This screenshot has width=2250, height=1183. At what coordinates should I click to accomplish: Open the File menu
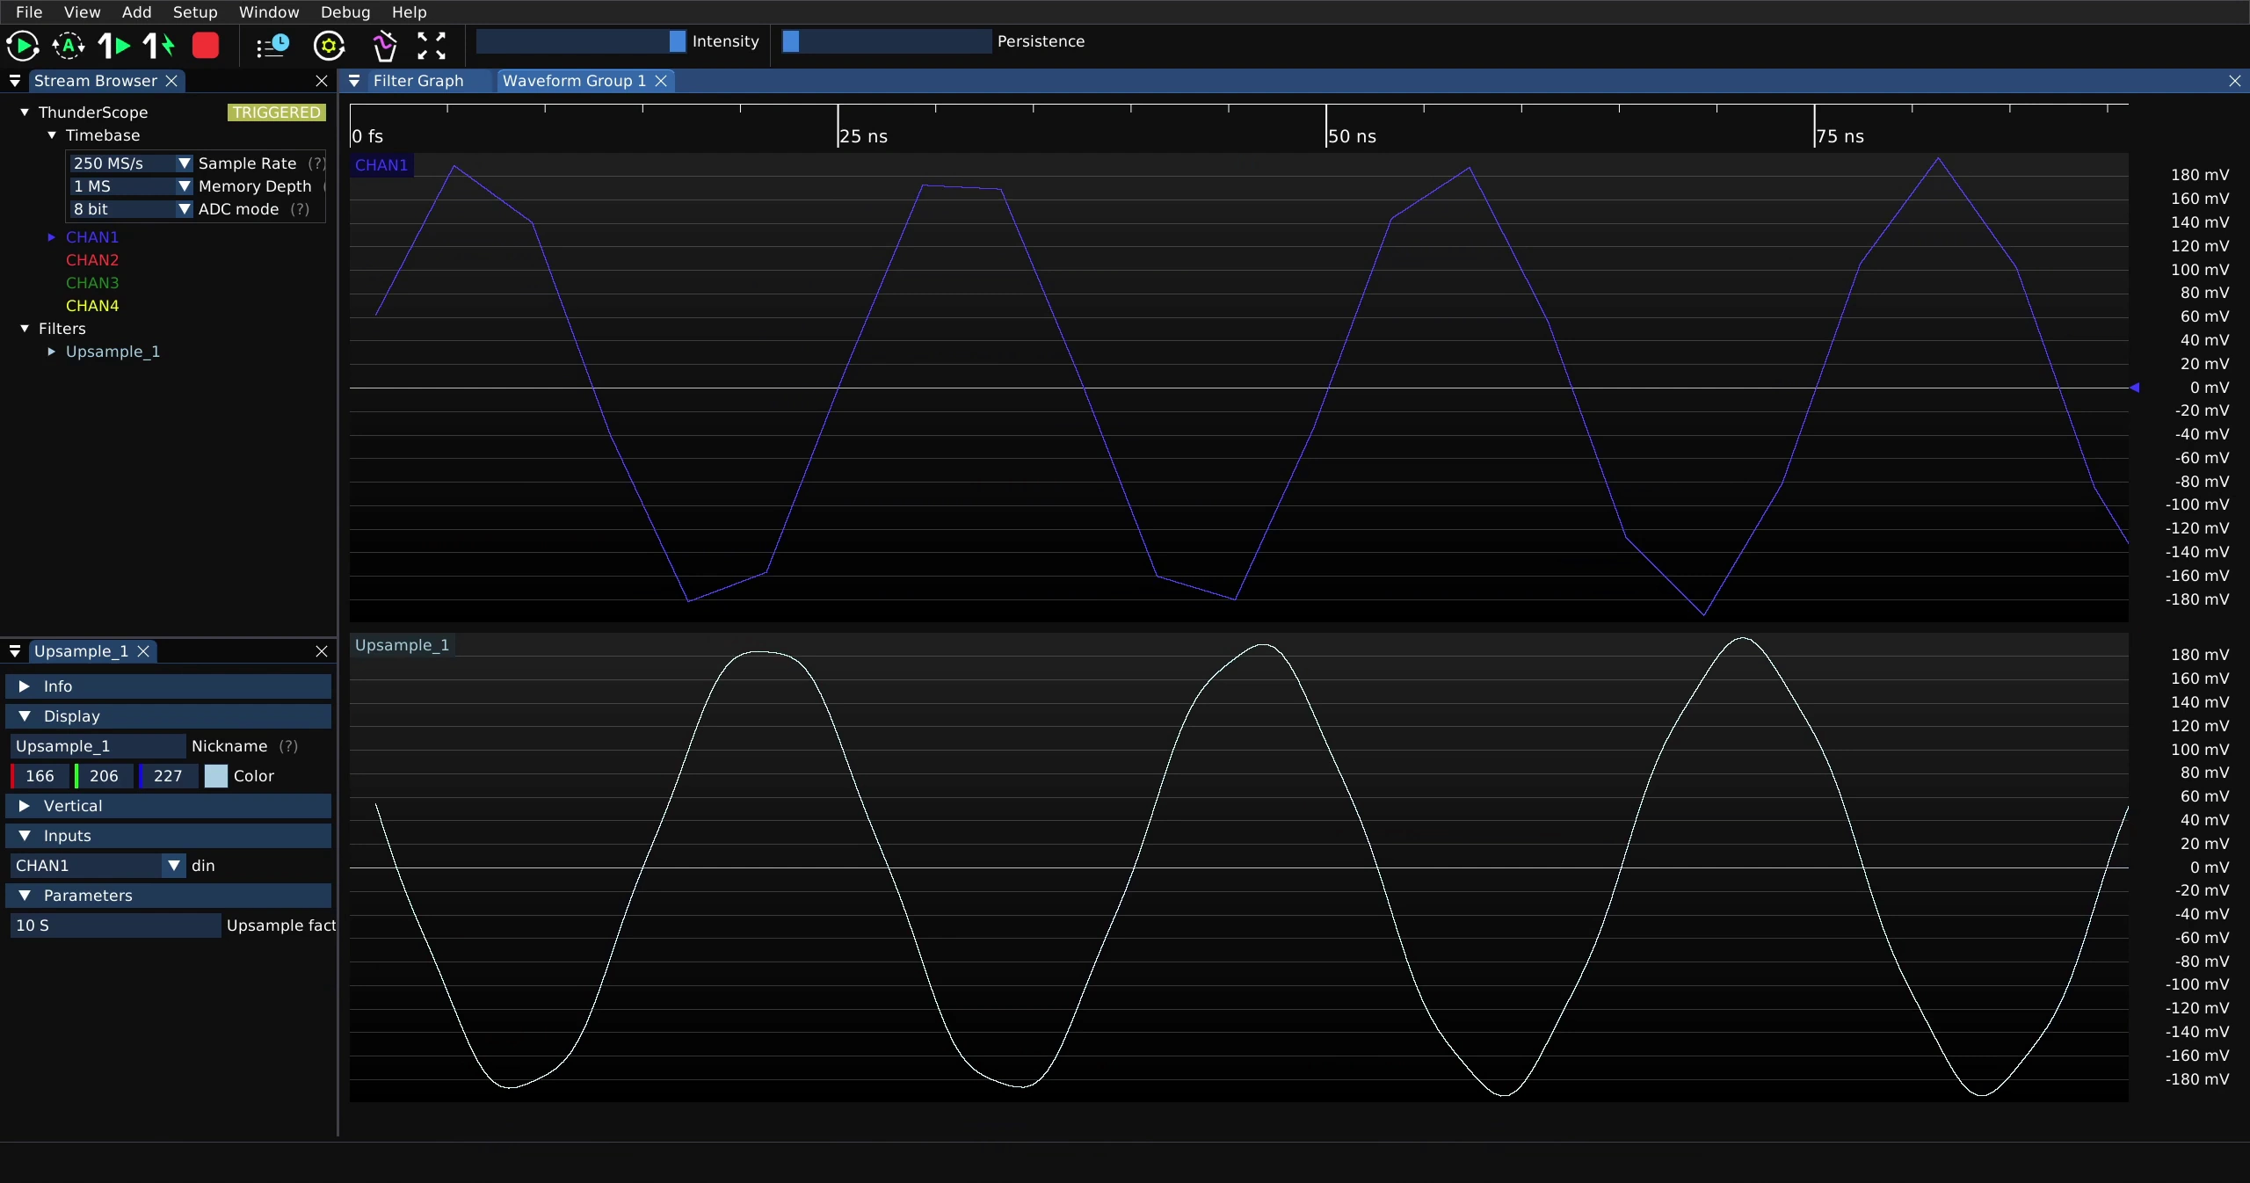(x=29, y=12)
